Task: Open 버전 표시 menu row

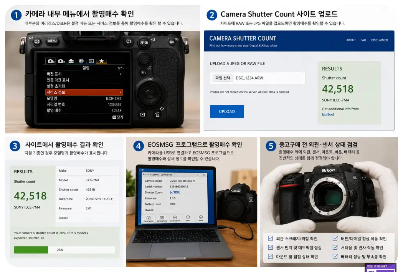Action: (84, 74)
